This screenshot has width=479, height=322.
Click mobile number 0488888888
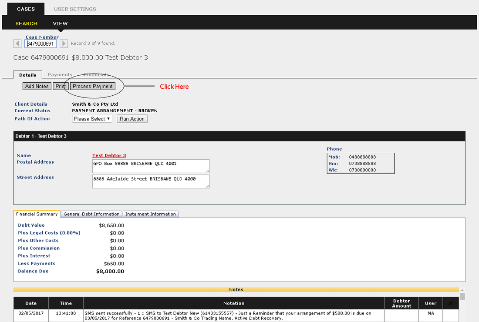(362, 157)
